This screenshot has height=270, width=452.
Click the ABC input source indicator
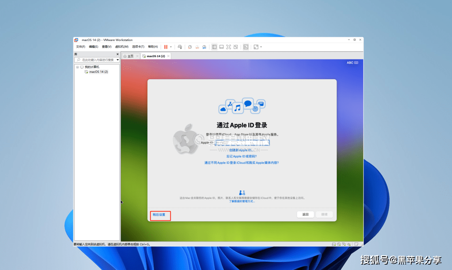(x=352, y=62)
